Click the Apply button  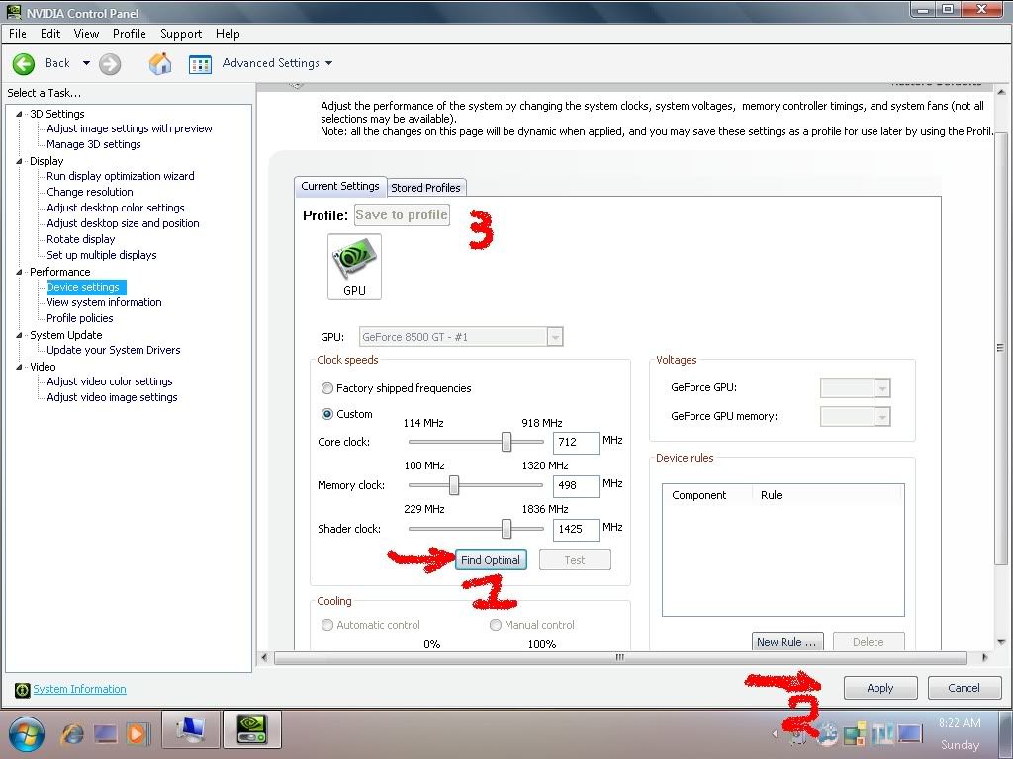[879, 688]
